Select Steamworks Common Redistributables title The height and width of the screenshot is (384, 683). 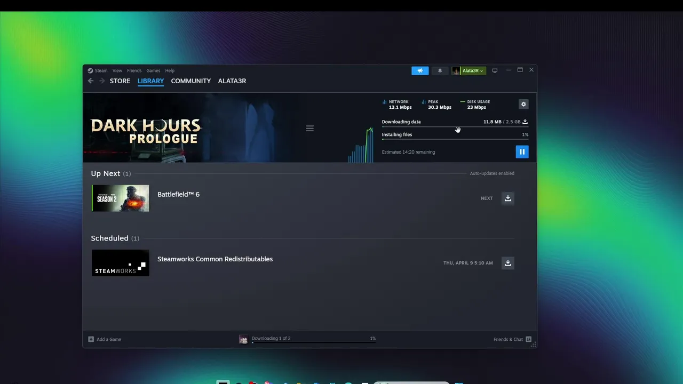coord(215,259)
